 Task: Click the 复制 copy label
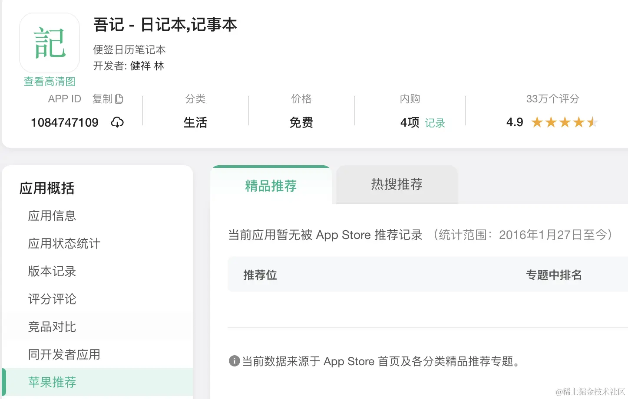(x=102, y=99)
